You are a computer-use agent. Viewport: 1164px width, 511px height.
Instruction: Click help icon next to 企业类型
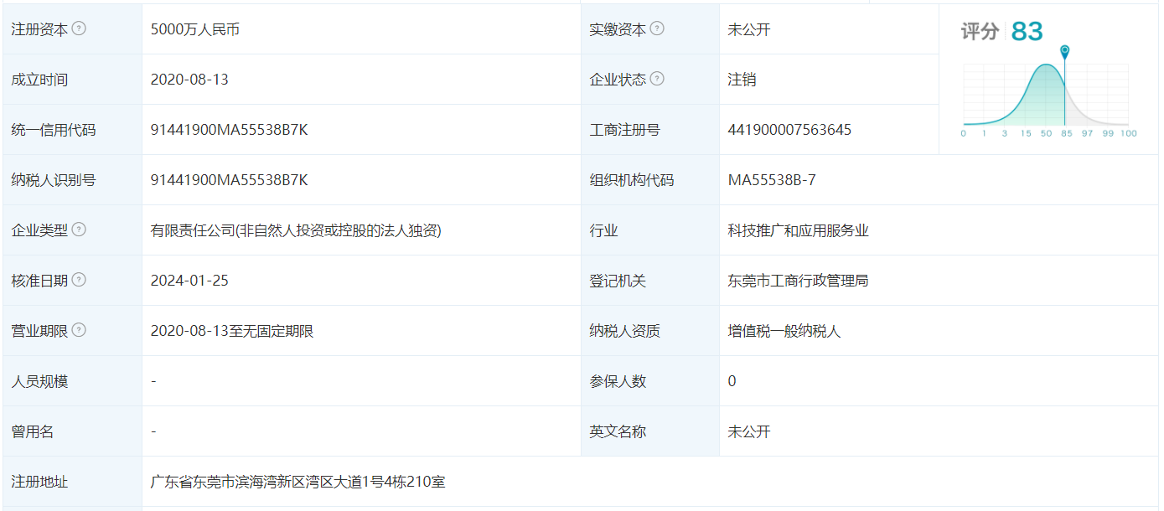(x=79, y=230)
